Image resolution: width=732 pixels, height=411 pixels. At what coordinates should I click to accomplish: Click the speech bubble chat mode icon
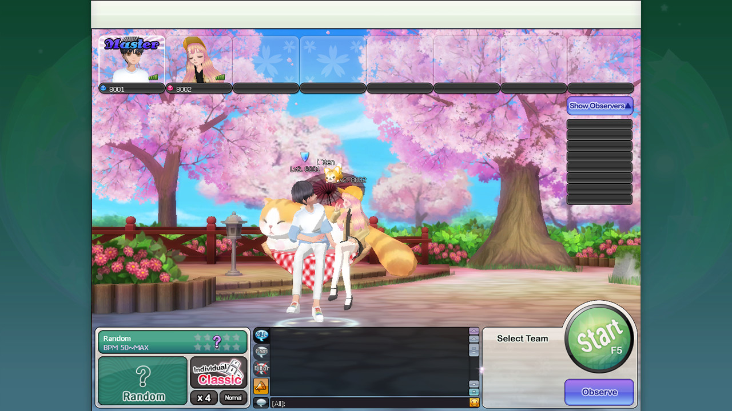(261, 402)
